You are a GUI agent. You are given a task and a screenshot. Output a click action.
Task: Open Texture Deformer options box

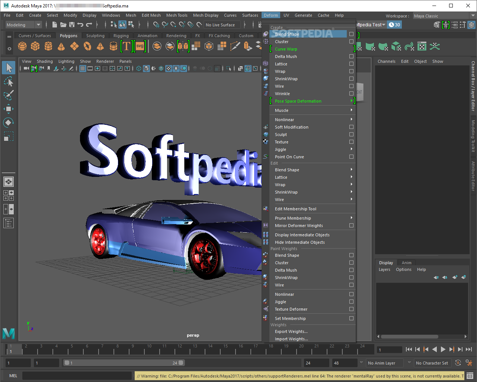pyautogui.click(x=351, y=309)
